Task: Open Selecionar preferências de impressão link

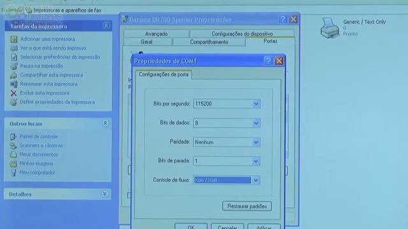Action: pos(60,57)
